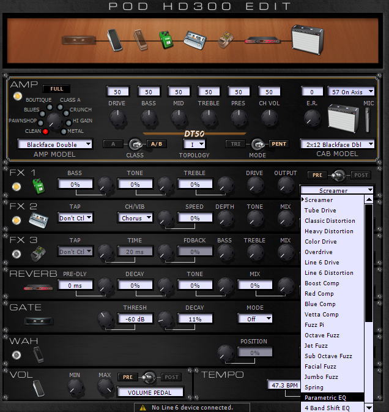
Task: Click the cabinet image in the CAB MODEL section
Action: point(343,118)
